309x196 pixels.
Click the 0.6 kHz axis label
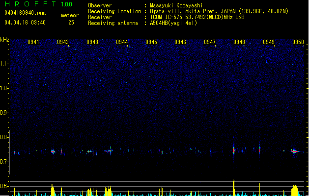4,186
